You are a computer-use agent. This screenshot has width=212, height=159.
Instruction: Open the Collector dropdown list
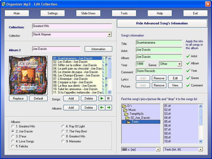[x=110, y=35]
